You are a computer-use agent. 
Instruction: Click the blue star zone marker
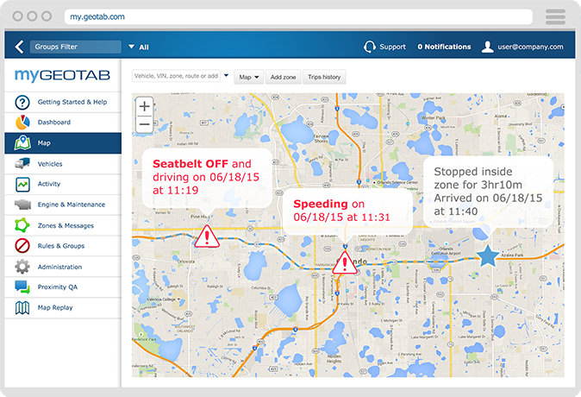488,255
